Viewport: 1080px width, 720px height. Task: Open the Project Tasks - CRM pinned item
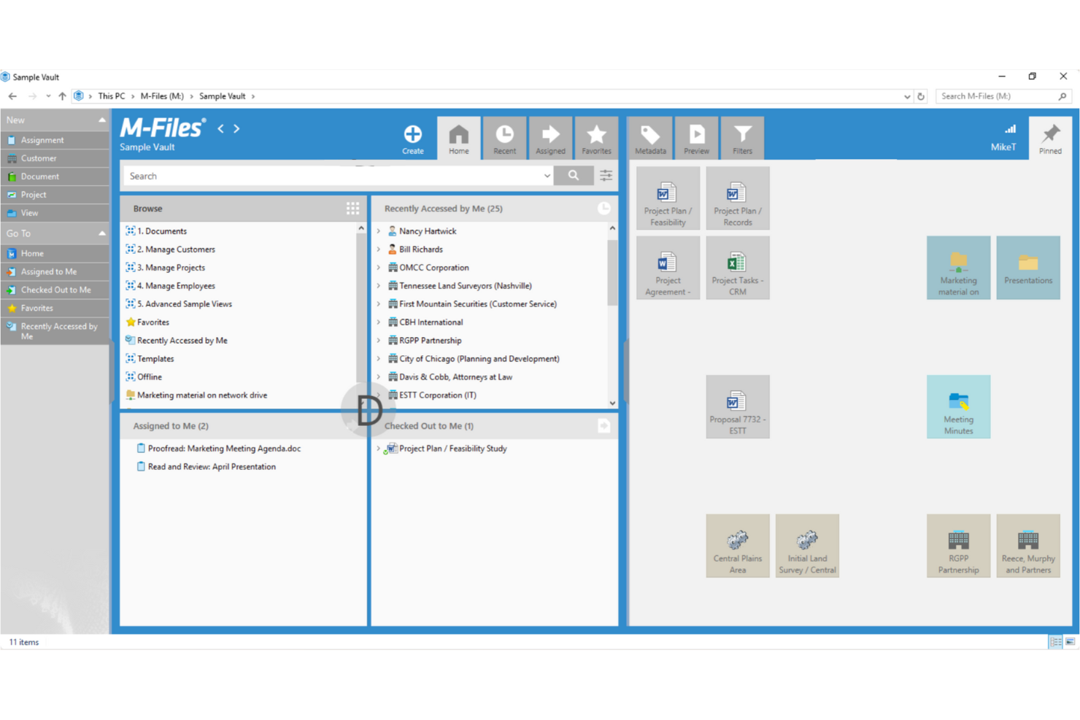pos(737,268)
